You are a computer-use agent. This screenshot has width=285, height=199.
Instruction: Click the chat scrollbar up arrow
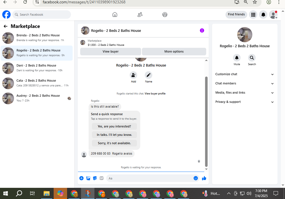206,60
